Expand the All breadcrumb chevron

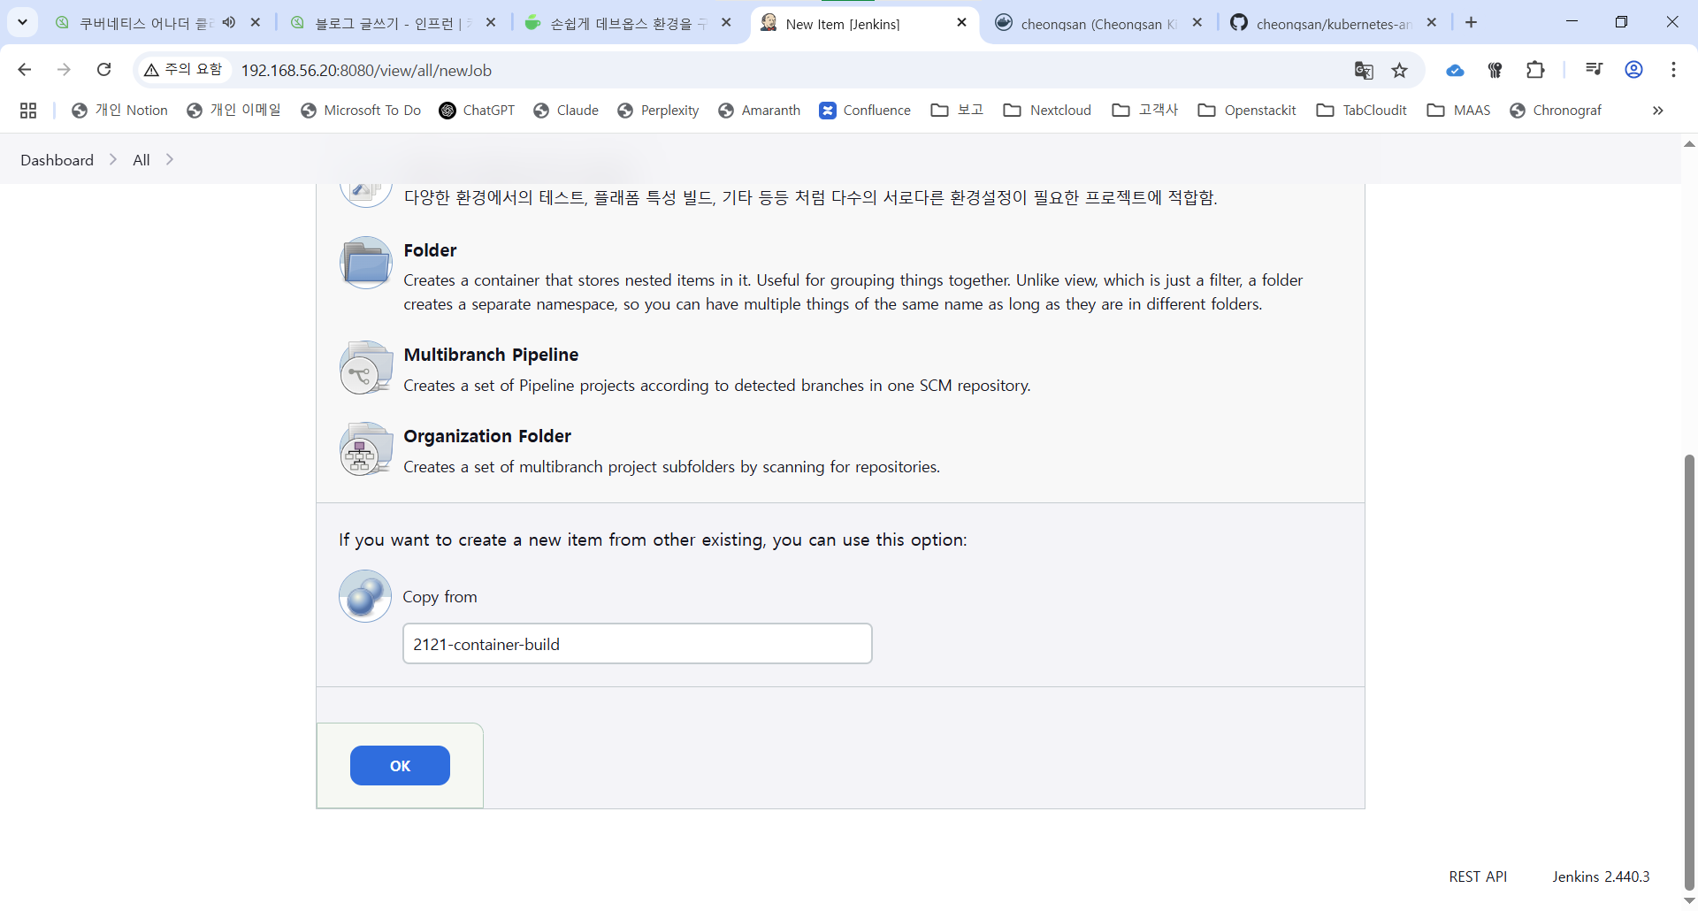[x=170, y=159]
